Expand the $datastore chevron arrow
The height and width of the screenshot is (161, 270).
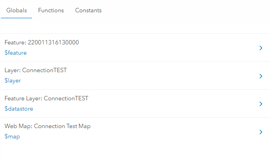click(261, 104)
